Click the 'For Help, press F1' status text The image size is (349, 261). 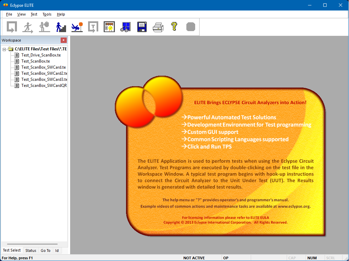[x=17, y=258]
